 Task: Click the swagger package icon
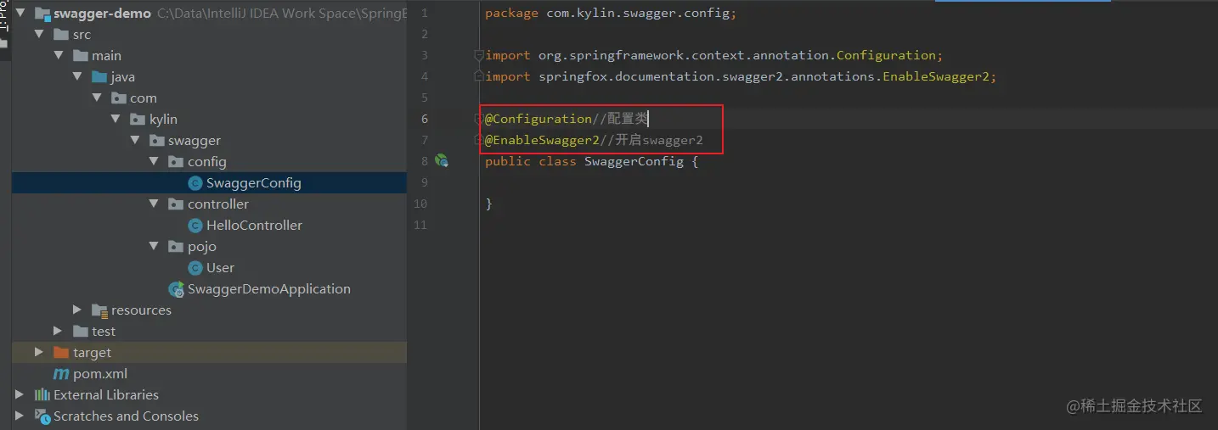tap(157, 141)
